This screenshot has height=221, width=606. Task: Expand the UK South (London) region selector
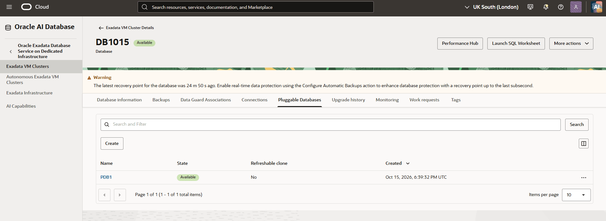click(491, 7)
